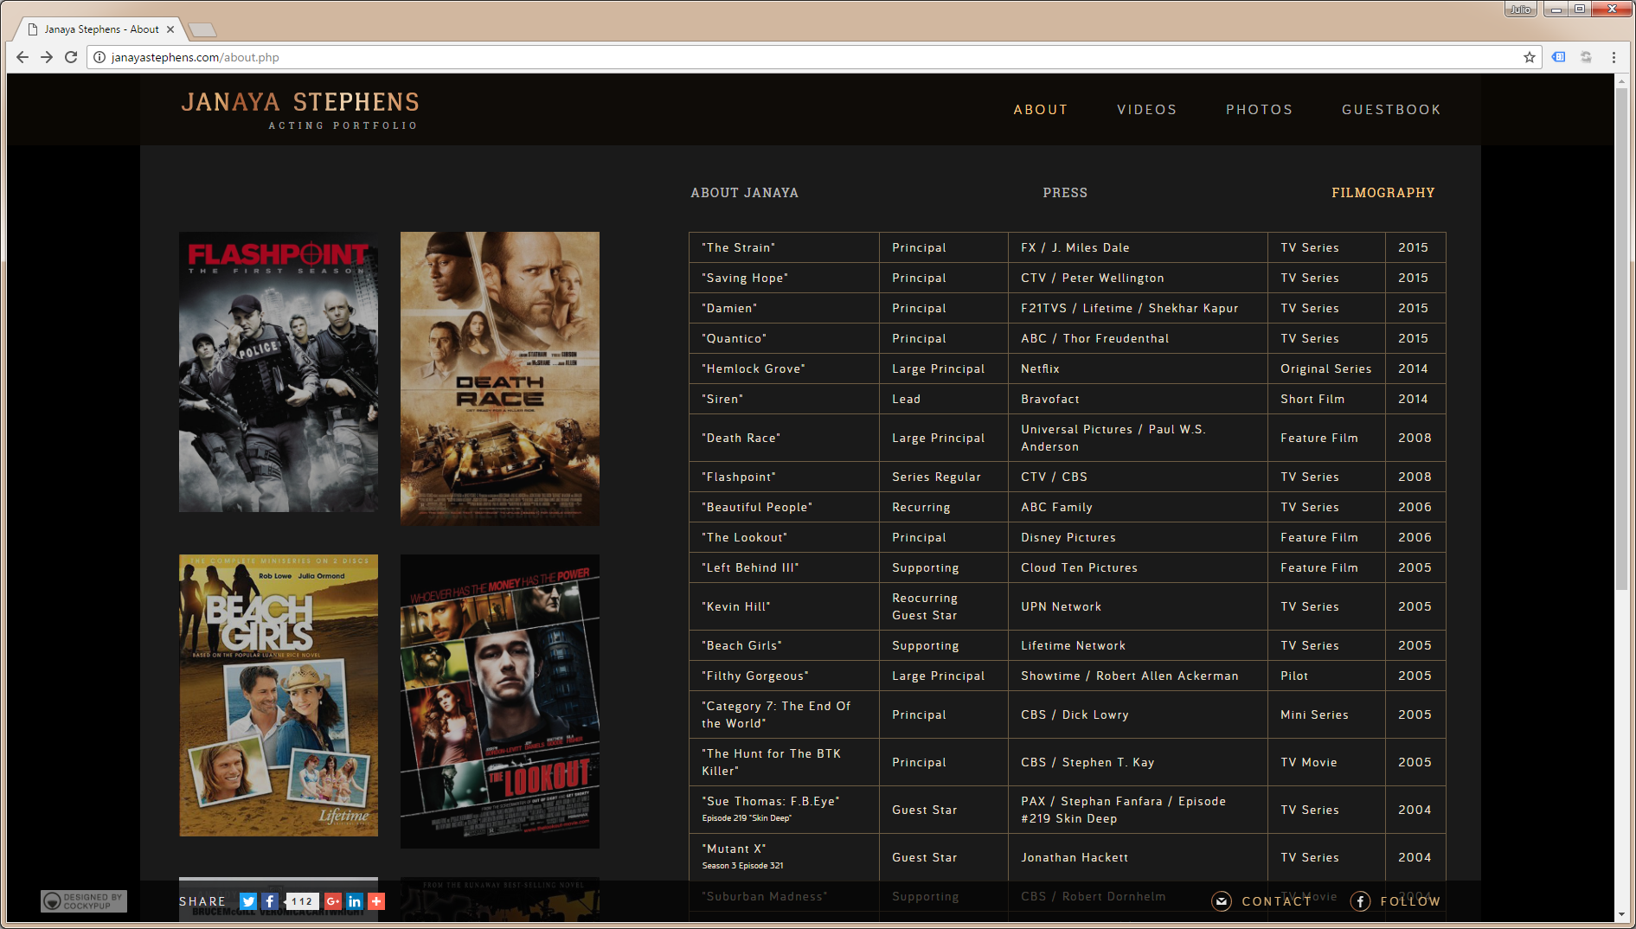Click the Bravofact production cell
This screenshot has height=929, width=1636.
point(1138,399)
